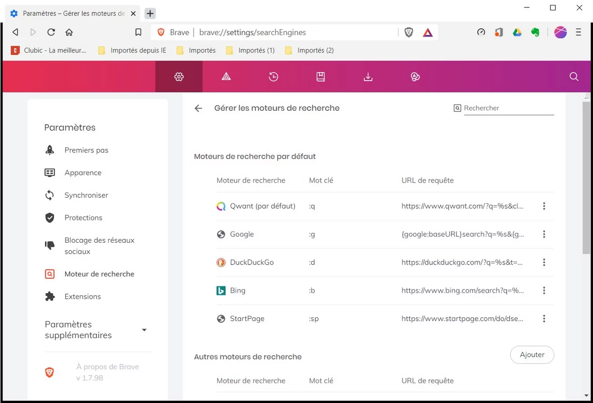Image resolution: width=593 pixels, height=403 pixels.
Task: Click the speedometer extension icon
Action: [x=481, y=32]
